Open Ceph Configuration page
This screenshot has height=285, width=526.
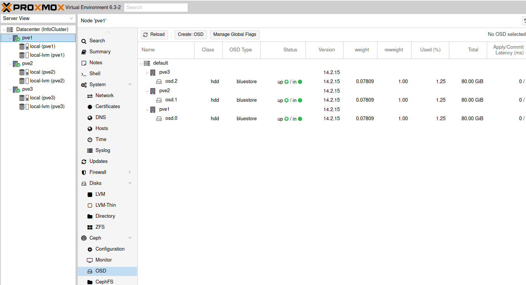coord(107,249)
